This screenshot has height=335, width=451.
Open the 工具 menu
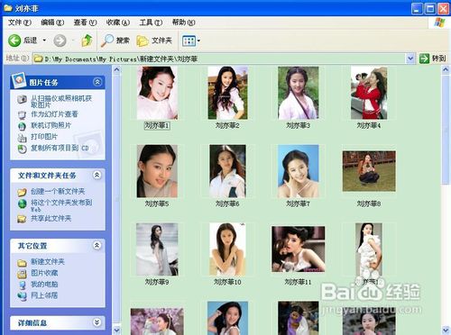[x=151, y=23]
